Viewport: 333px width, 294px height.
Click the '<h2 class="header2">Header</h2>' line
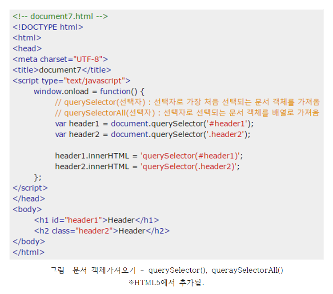click(102, 231)
